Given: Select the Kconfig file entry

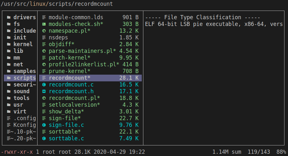Looking at the screenshot, I should coord(24,125).
